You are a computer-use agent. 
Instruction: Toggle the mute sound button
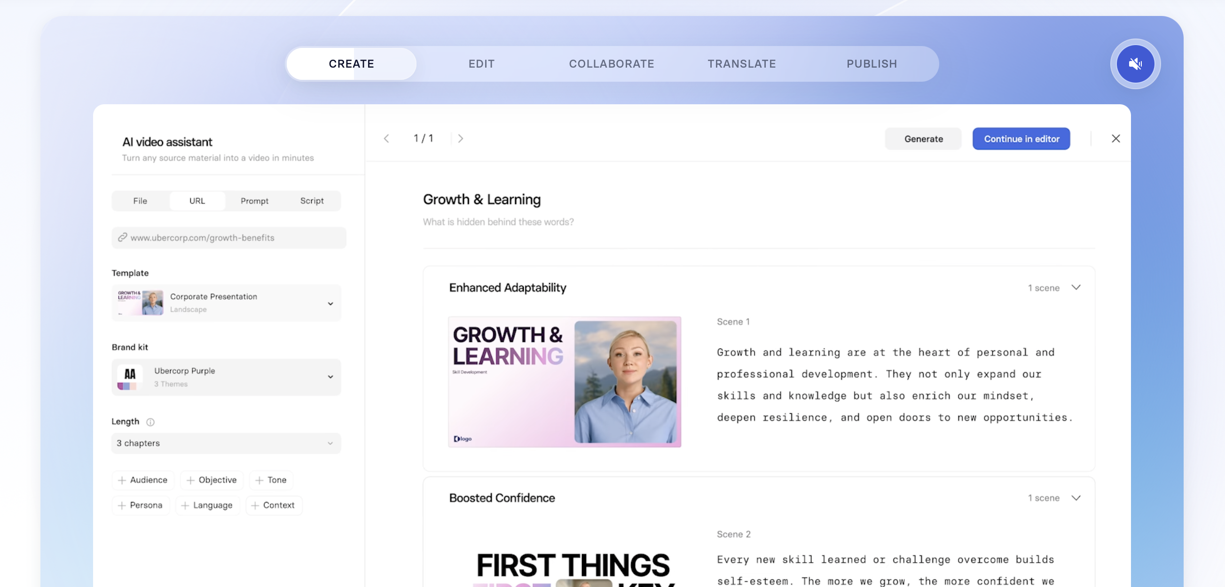[x=1135, y=64]
